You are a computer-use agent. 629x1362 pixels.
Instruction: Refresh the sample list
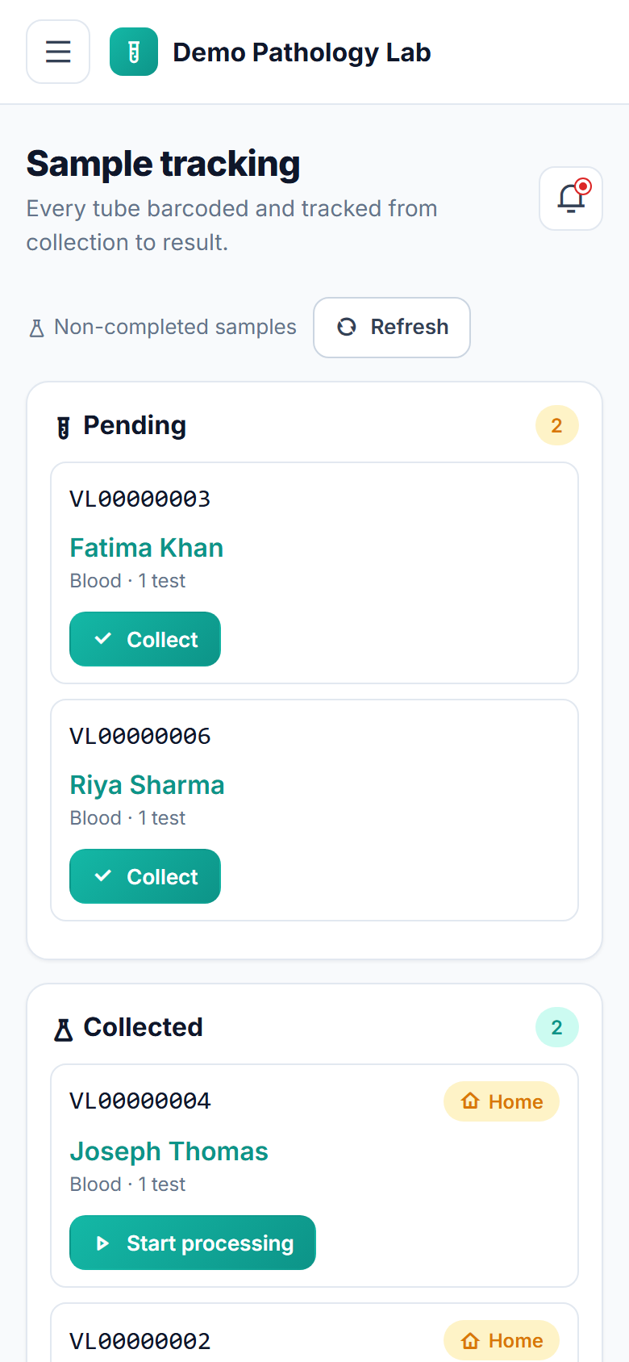coord(392,328)
